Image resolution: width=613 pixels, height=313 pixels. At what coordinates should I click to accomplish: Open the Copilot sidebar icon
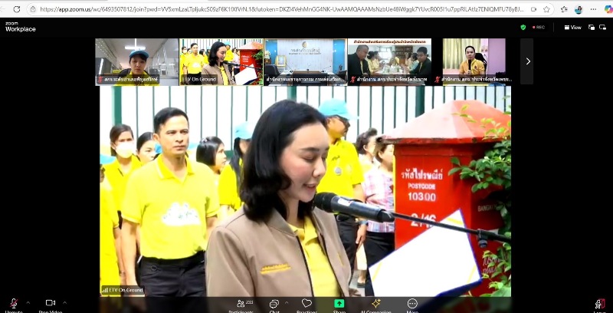click(x=608, y=9)
